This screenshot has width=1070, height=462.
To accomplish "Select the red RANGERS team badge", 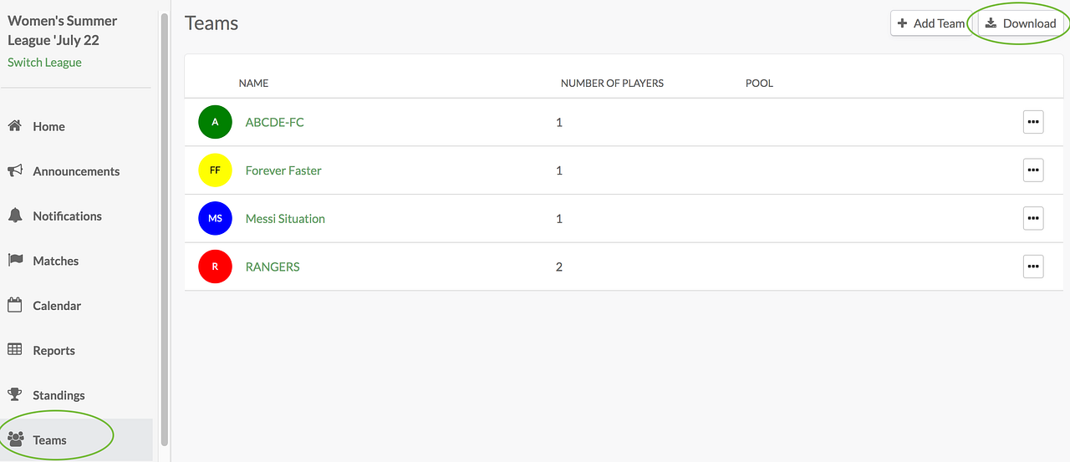I will tap(215, 267).
